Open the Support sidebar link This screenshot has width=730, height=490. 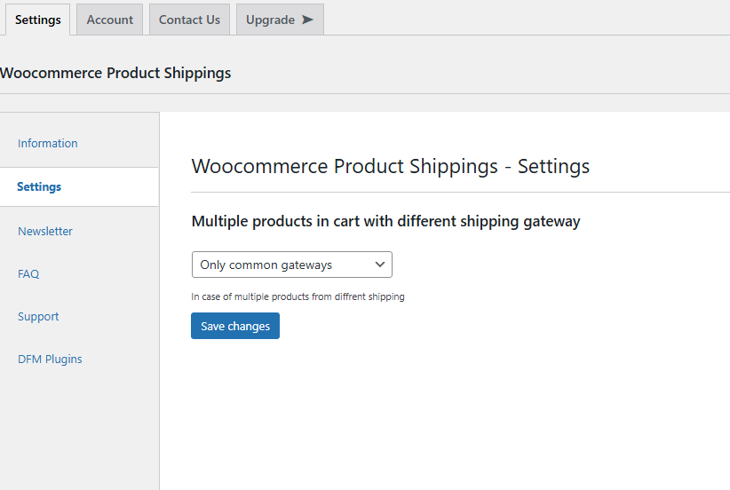point(38,316)
